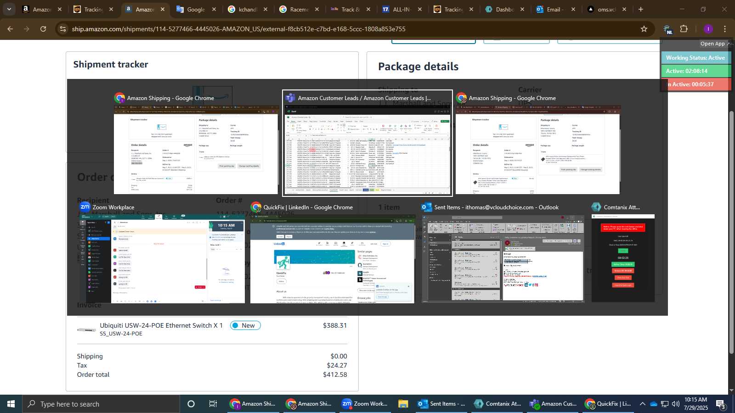Switch to the kchand tab
Screen dimensions: 735x413
click(248, 9)
